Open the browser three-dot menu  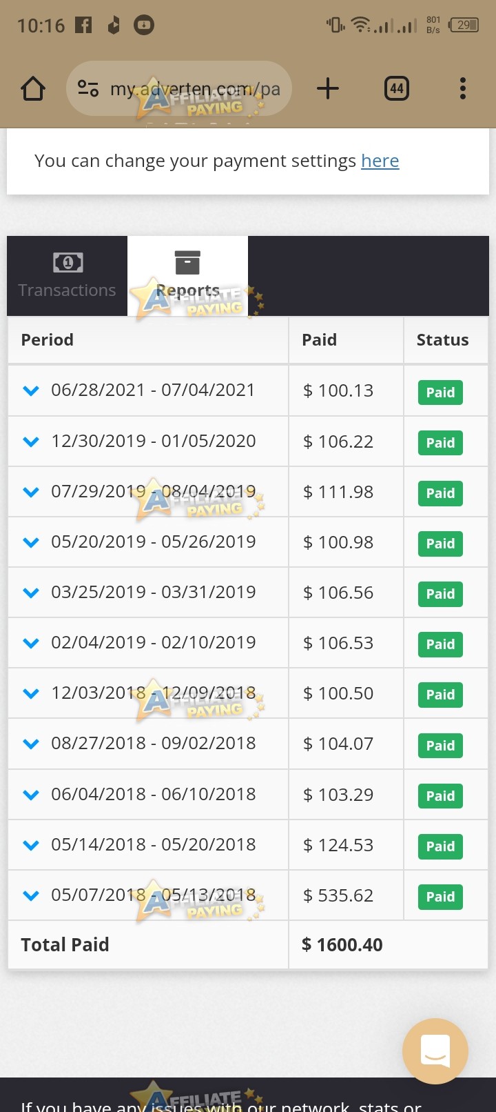(x=463, y=88)
